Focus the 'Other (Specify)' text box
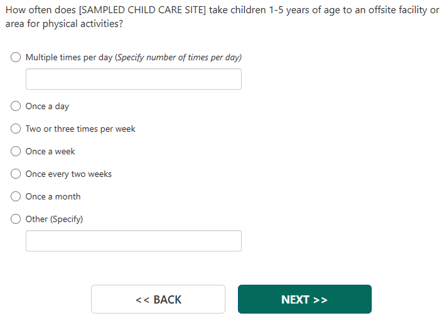The image size is (442, 328). [133, 241]
